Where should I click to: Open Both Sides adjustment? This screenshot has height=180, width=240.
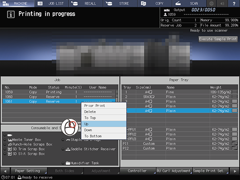(x=65, y=171)
